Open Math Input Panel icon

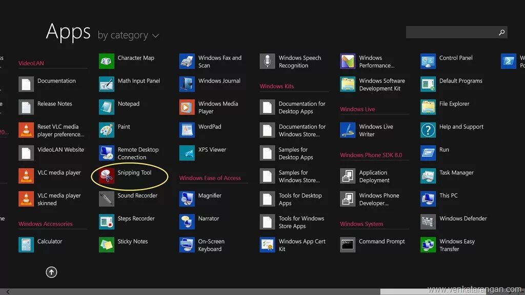pyautogui.click(x=107, y=85)
